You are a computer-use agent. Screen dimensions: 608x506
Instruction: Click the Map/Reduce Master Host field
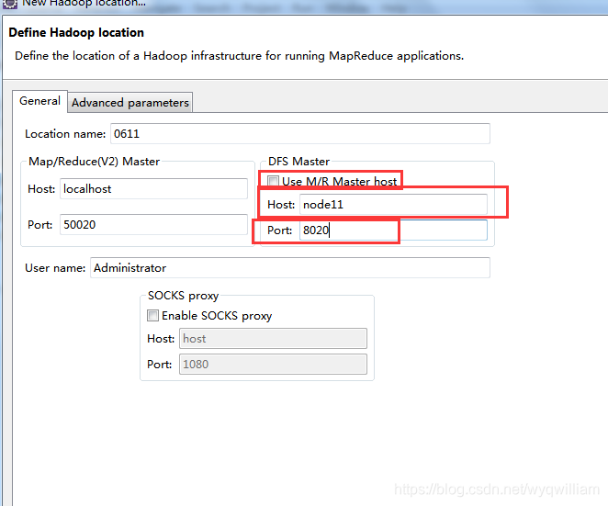153,189
